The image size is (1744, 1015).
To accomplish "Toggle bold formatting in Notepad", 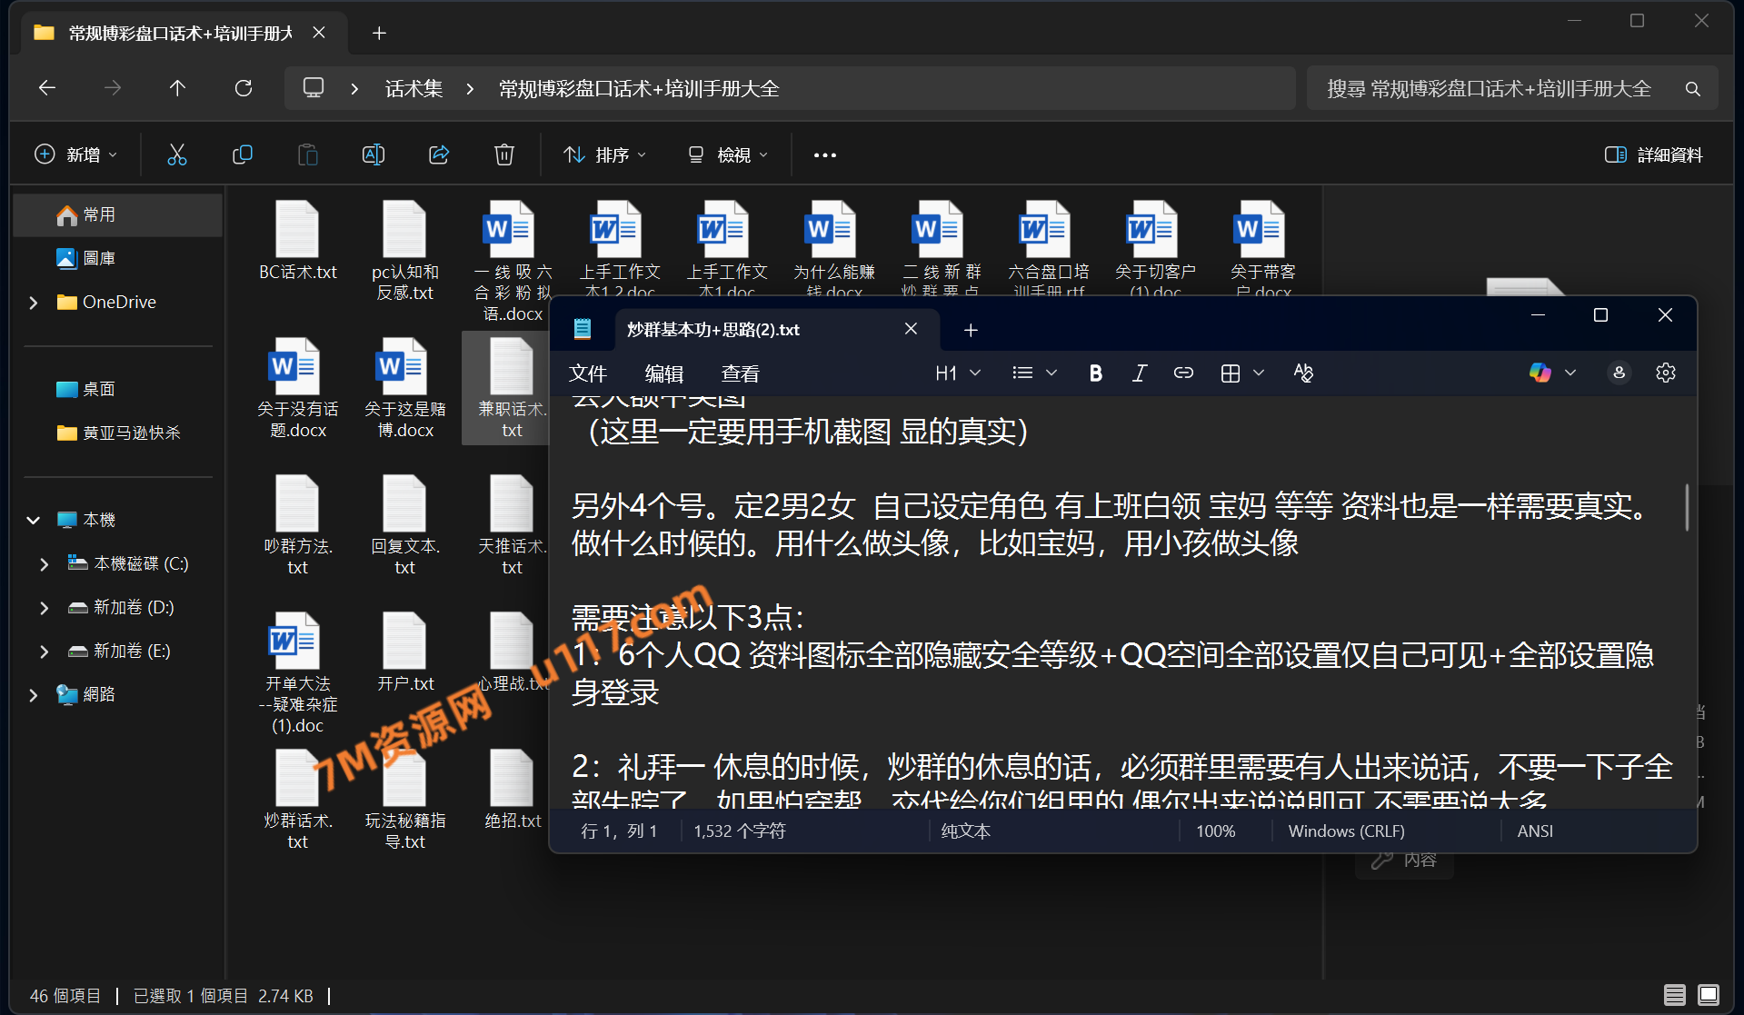I will click(x=1096, y=373).
